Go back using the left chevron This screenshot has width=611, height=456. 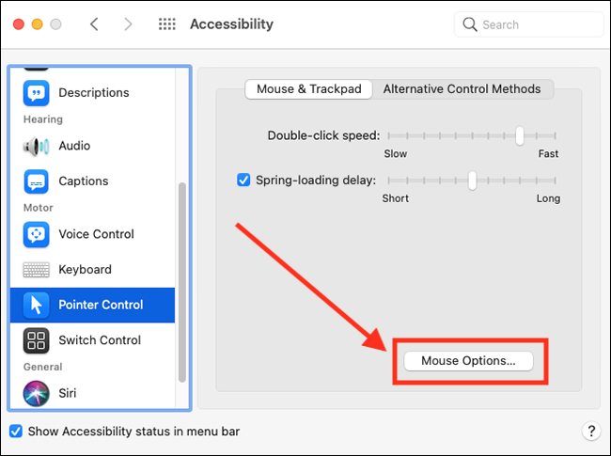pos(94,24)
